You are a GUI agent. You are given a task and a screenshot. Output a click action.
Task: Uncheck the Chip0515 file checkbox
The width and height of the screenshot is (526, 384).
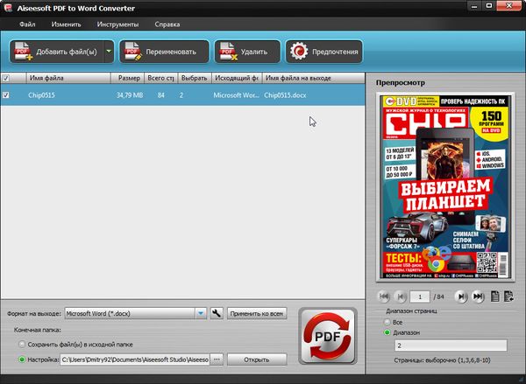tap(6, 95)
